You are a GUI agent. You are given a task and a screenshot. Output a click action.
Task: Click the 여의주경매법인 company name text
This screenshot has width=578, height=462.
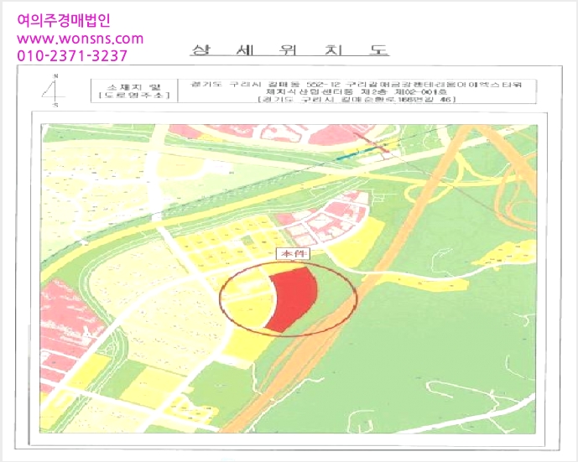64,20
